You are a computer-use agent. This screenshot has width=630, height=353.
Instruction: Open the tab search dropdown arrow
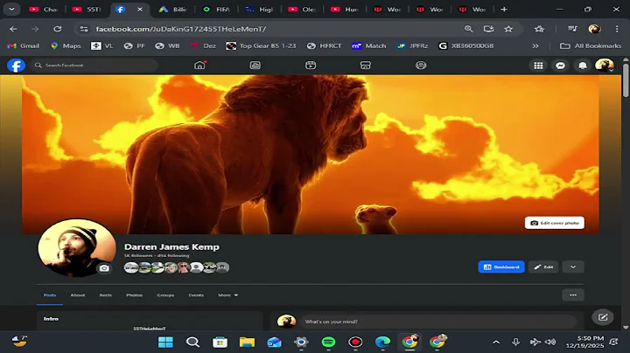point(11,10)
